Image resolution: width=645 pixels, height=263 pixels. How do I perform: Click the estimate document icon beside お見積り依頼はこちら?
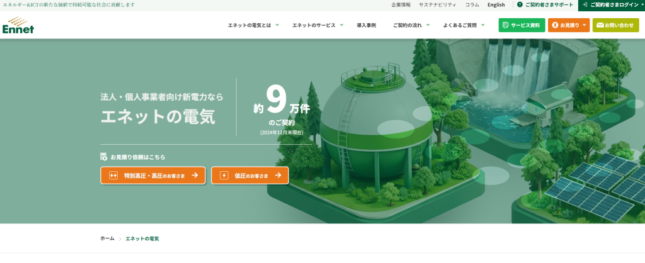pyautogui.click(x=104, y=157)
